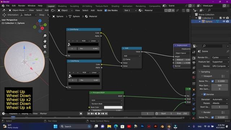Open the Render sampling presets list icon

click(223, 112)
